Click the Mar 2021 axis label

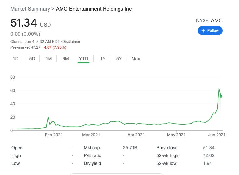click(91, 135)
